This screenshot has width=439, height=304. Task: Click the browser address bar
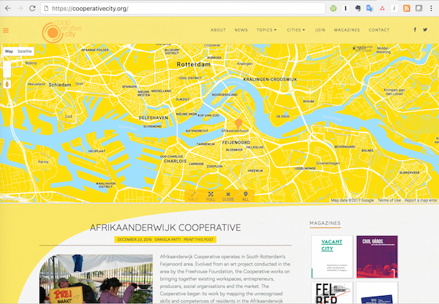click(183, 8)
